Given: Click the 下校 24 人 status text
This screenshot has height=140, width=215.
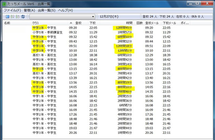Looking at the screenshot, I should coord(167,17).
